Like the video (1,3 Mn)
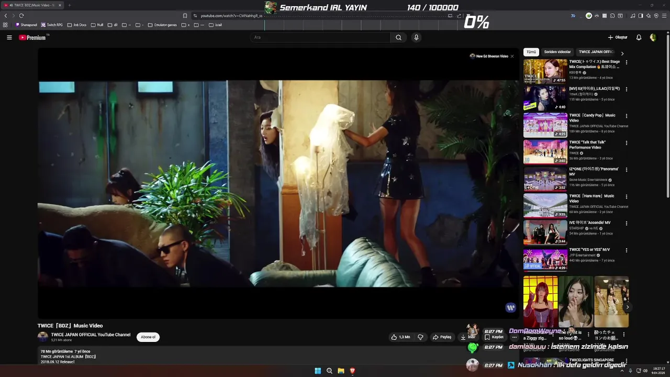The width and height of the screenshot is (670, 377). click(x=400, y=337)
